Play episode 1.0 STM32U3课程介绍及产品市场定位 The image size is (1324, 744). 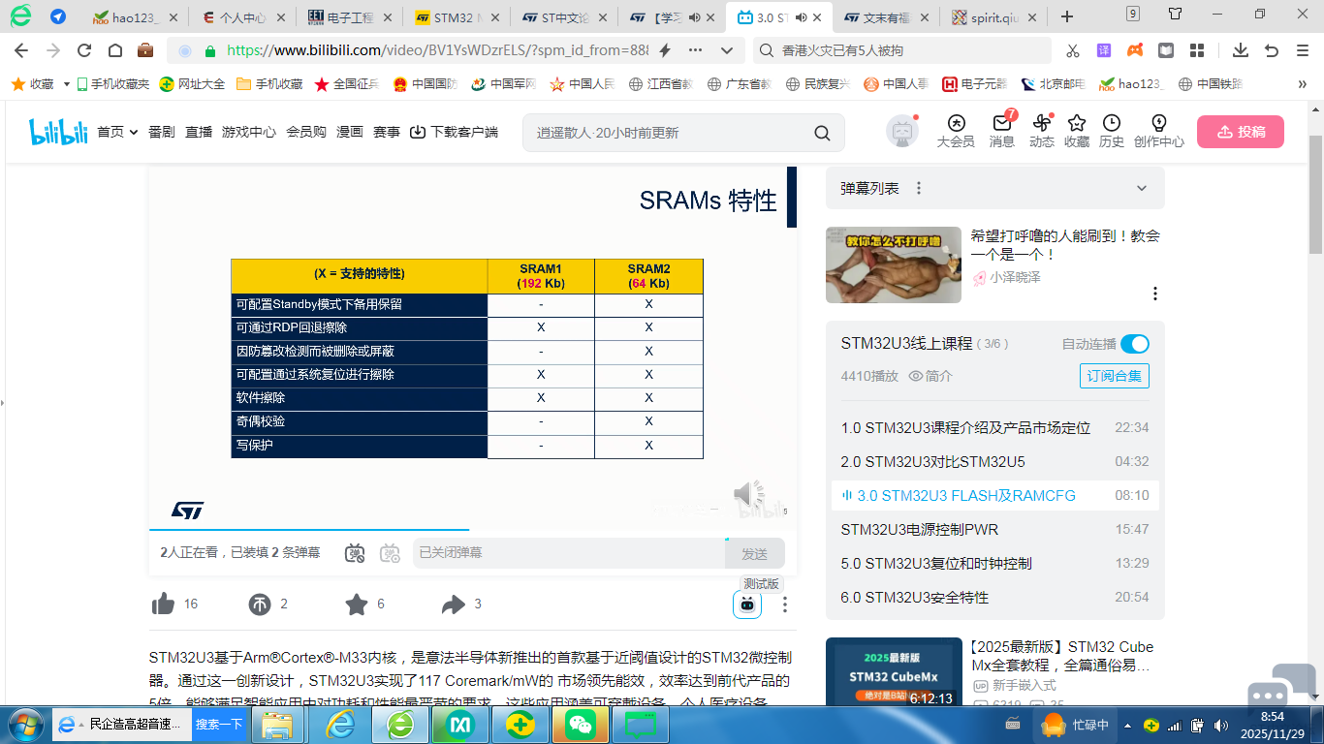[x=995, y=427]
